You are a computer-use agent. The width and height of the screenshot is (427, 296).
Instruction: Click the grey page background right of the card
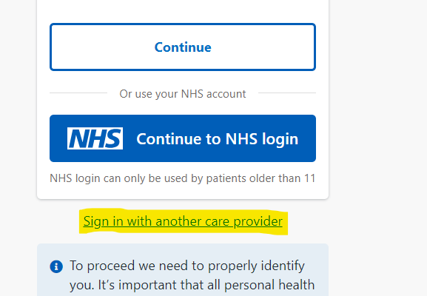click(x=377, y=109)
